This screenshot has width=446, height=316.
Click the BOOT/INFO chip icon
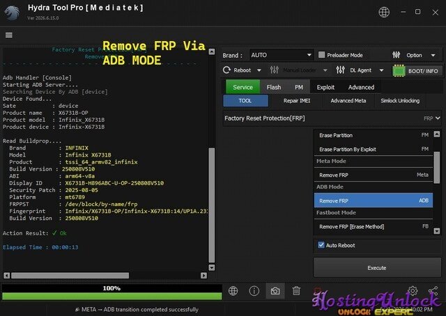pyautogui.click(x=399, y=71)
